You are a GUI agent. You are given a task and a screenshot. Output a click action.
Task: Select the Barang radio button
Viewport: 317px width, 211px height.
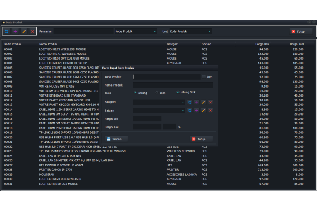click(135, 93)
